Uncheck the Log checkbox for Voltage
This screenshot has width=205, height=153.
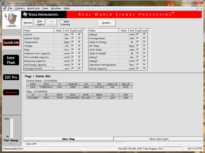point(73,45)
